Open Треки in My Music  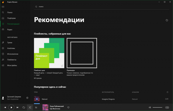(10, 42)
